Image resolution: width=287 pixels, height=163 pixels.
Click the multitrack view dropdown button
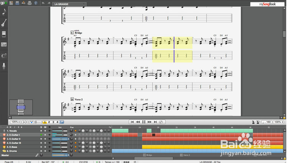pos(32,122)
